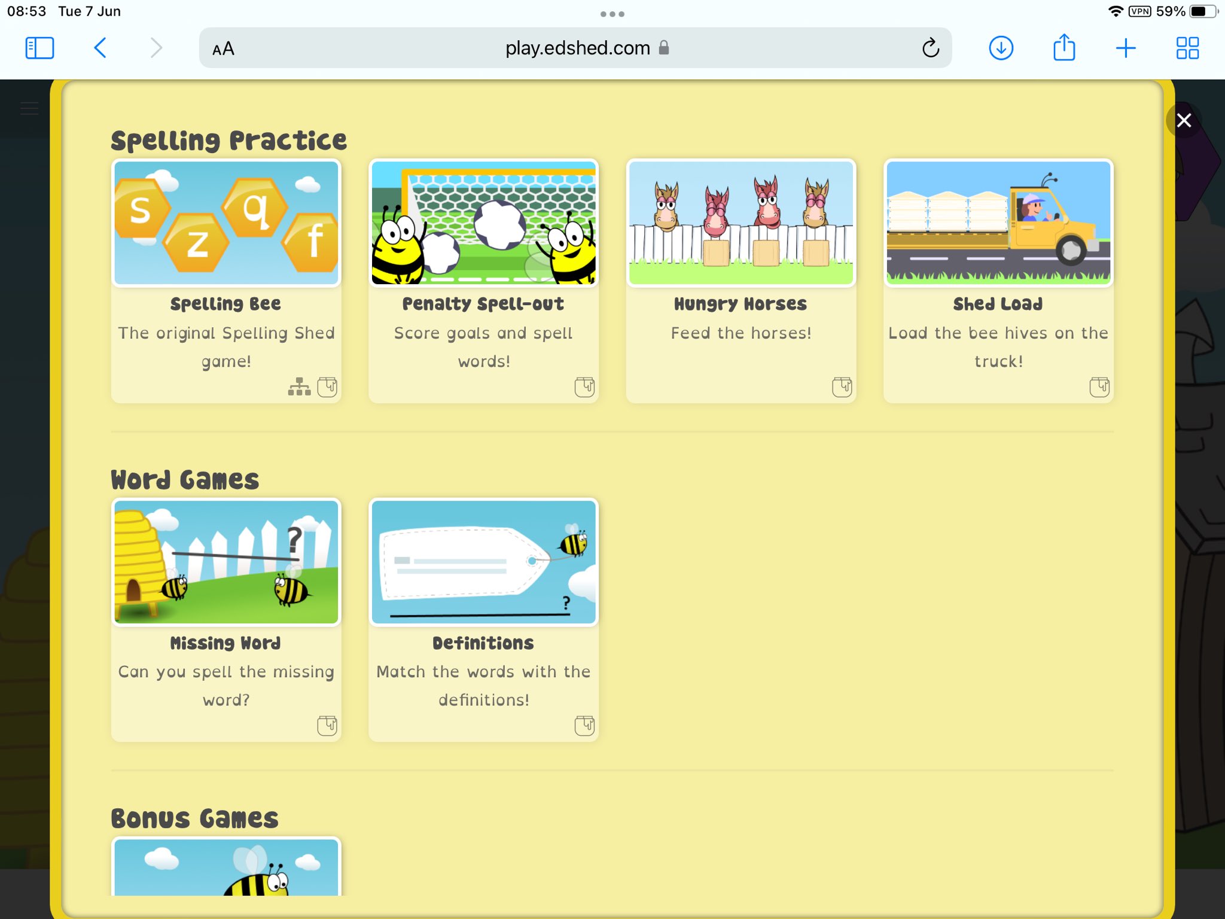Click the Definitions title
Image resolution: width=1225 pixels, height=919 pixels.
(x=483, y=643)
